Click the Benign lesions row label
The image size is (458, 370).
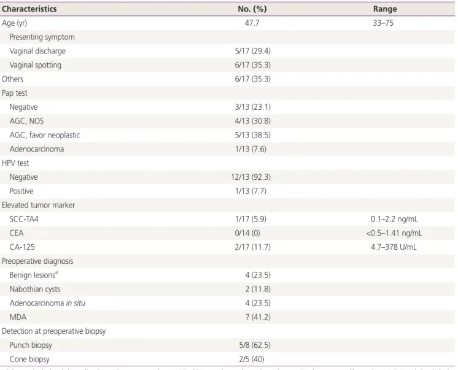pos(34,275)
